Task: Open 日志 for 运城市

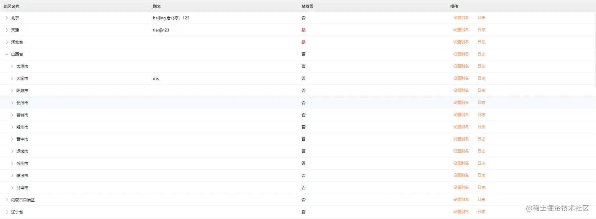Action: click(x=481, y=151)
